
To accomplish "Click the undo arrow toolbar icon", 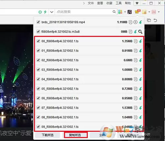I will [155, 20].
